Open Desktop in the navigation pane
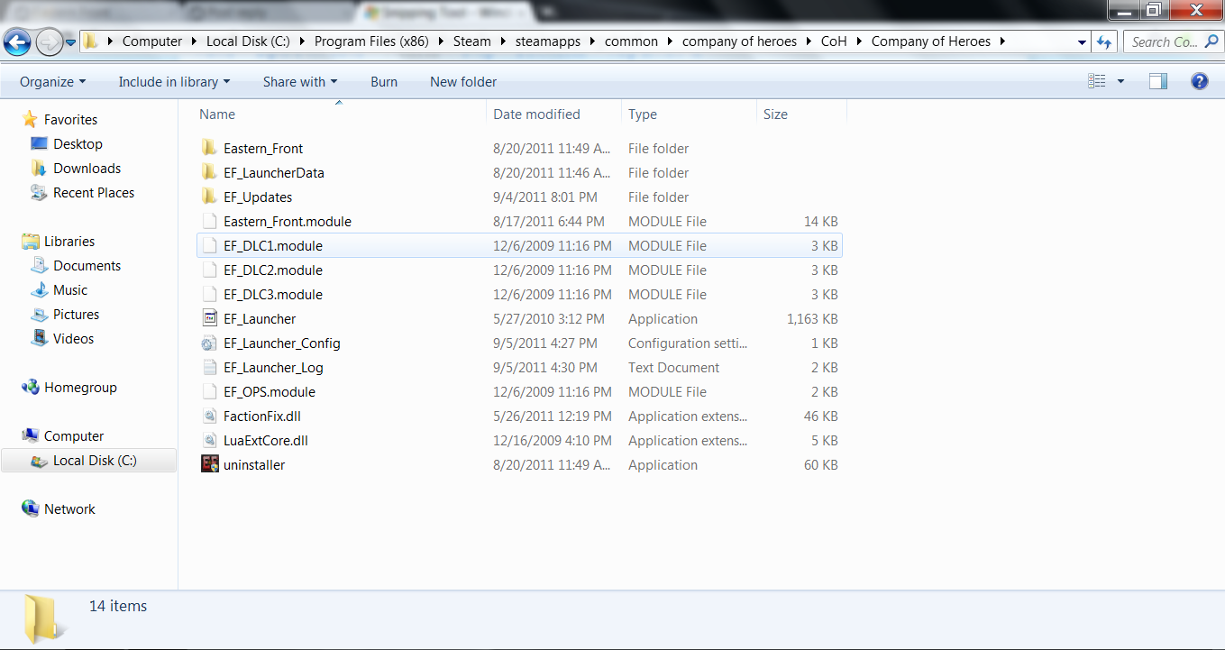This screenshot has width=1225, height=650. click(x=78, y=143)
